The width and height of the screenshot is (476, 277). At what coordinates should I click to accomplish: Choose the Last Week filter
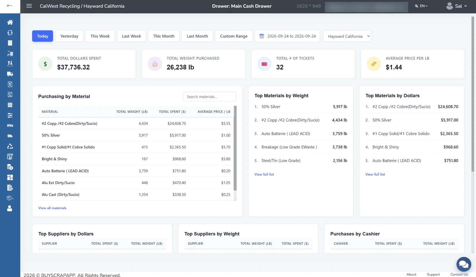click(131, 36)
